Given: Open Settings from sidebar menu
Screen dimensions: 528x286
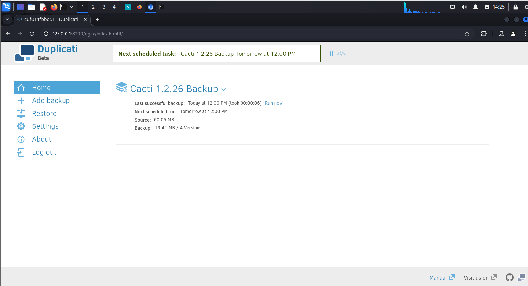Looking at the screenshot, I should click(x=45, y=126).
